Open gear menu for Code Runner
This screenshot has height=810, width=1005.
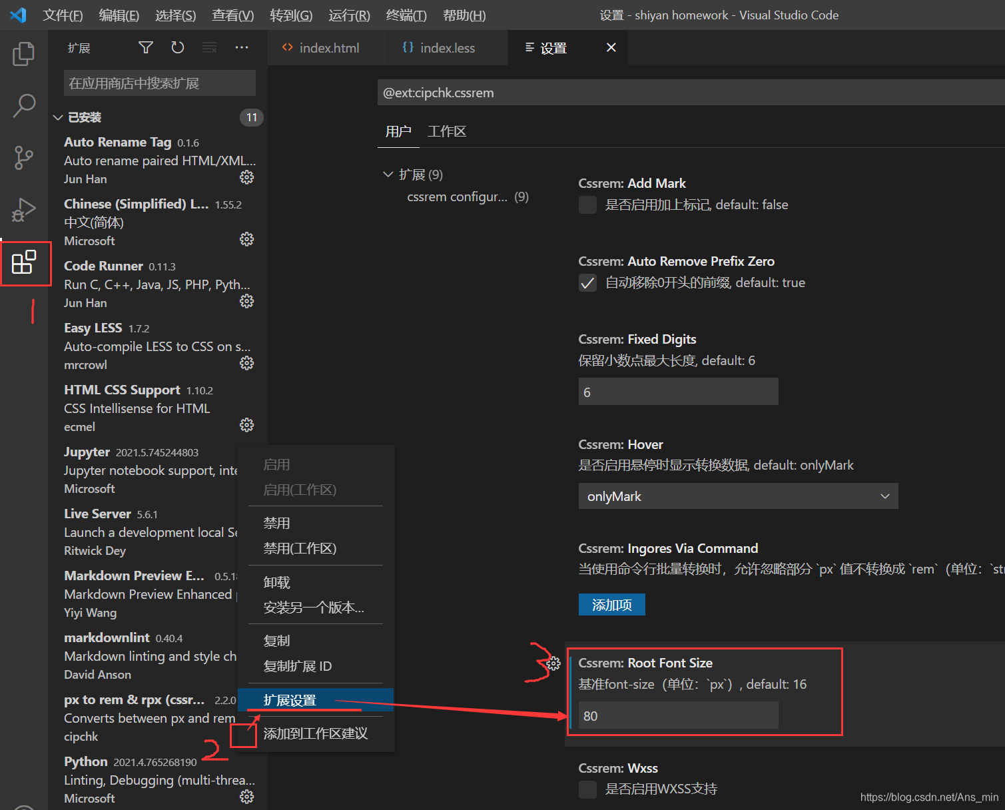246,301
